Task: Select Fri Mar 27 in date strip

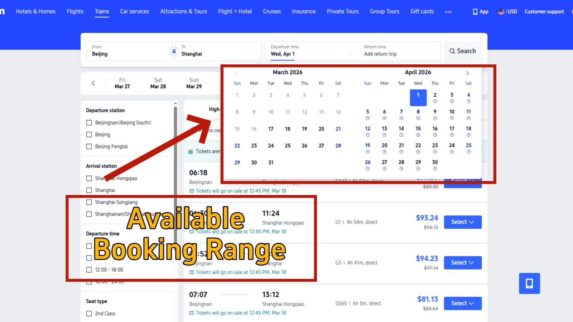Action: [x=122, y=83]
